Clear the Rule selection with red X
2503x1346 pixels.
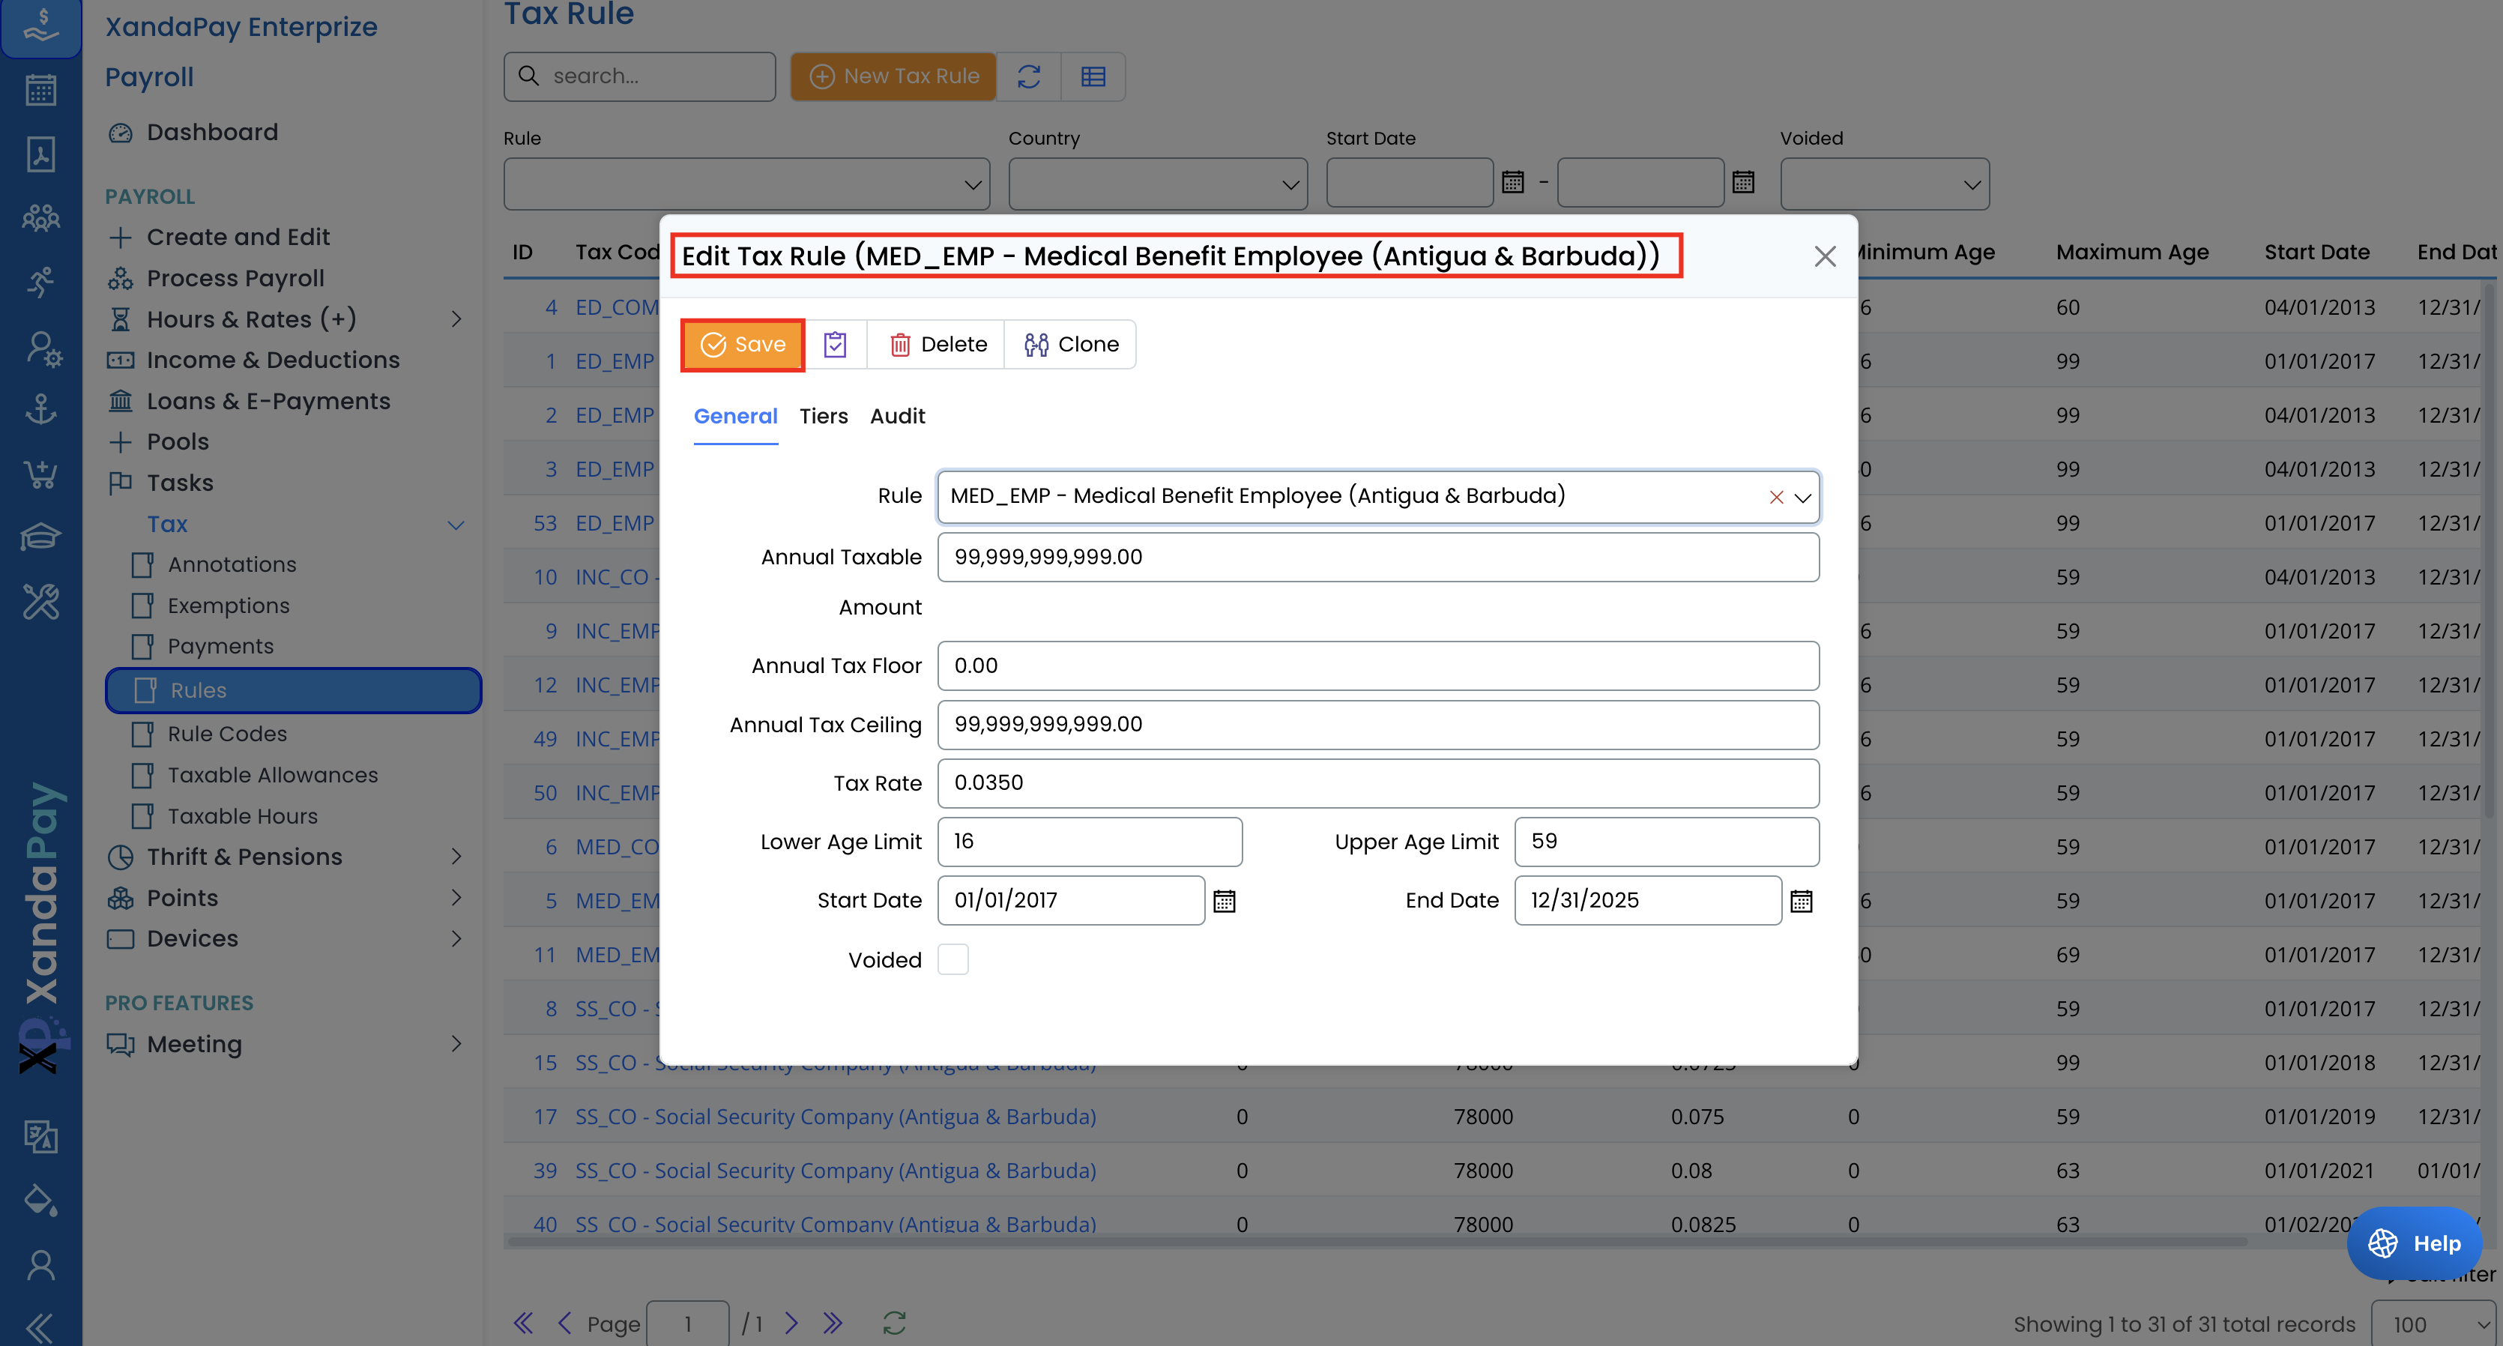point(1775,498)
